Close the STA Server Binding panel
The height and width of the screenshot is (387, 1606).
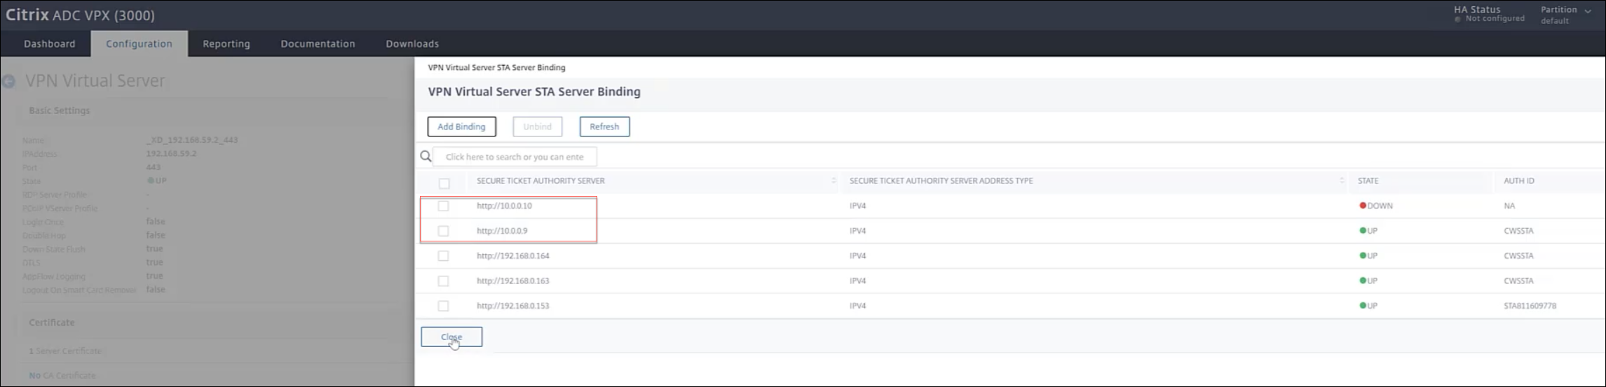click(451, 337)
